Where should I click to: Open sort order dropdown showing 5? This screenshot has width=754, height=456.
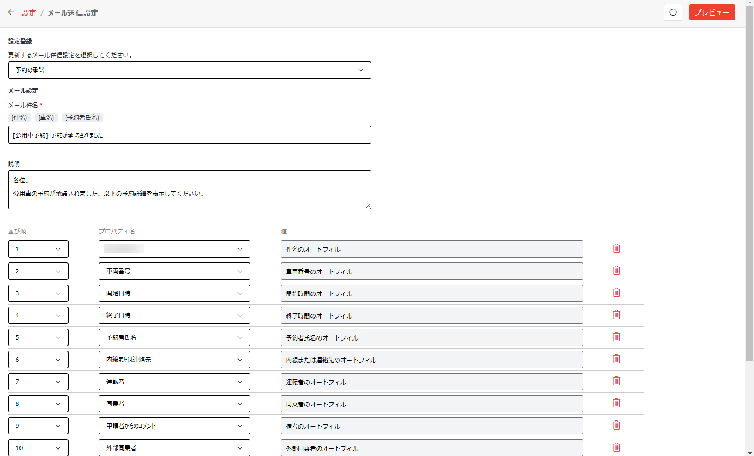[38, 337]
